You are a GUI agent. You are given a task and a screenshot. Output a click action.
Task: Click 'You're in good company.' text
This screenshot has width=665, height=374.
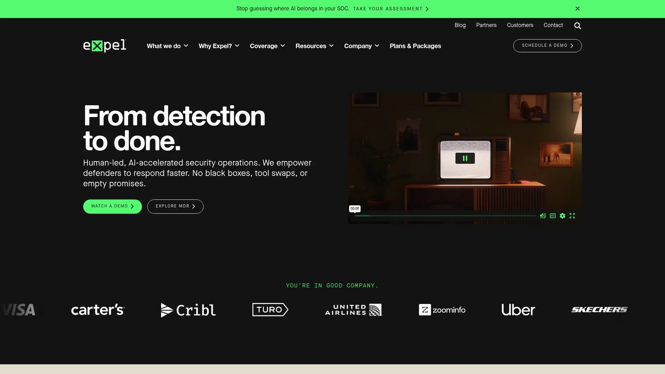332,286
